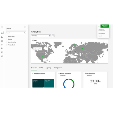
Task: Click the Username text in user menu
Action: (x=101, y=29)
